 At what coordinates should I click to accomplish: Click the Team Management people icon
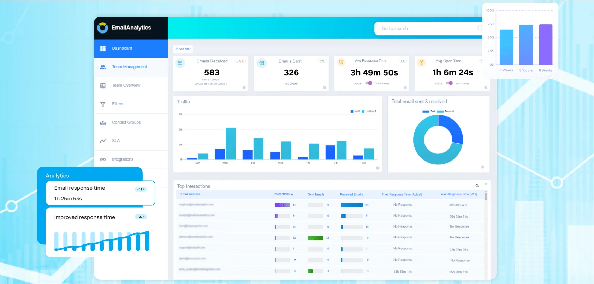point(103,67)
